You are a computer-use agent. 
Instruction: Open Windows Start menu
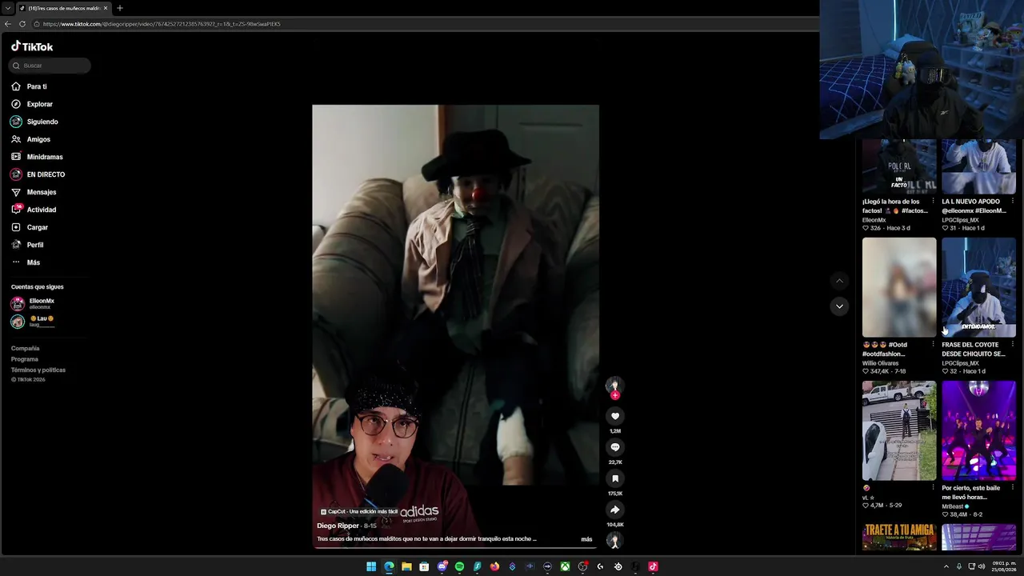(371, 566)
